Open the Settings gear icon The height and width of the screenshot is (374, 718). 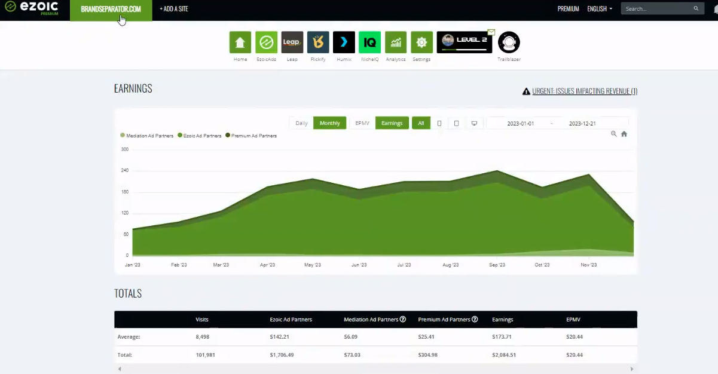click(x=421, y=42)
